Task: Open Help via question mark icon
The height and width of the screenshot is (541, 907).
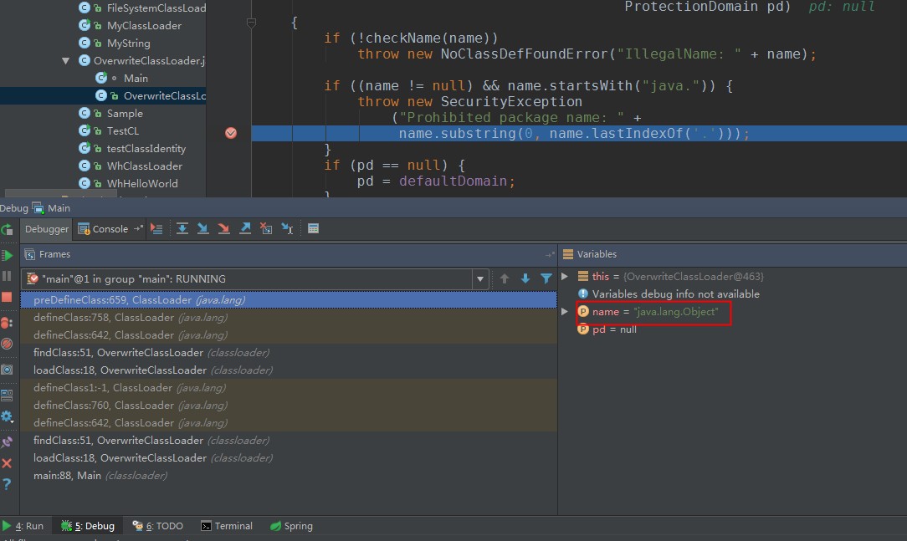Action: tap(7, 484)
